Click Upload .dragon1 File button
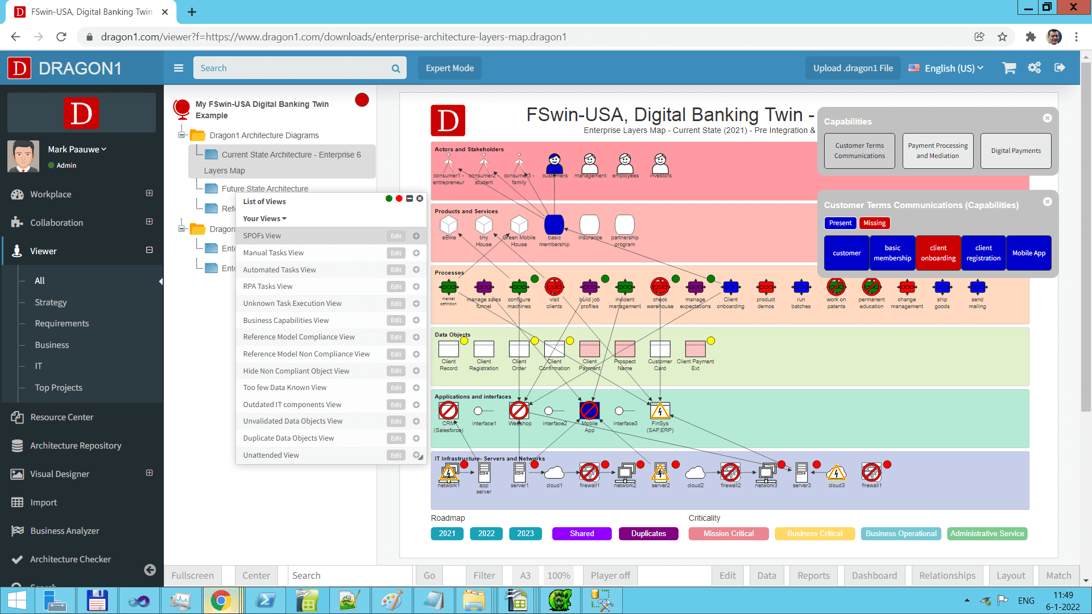The image size is (1092, 614). (x=853, y=68)
